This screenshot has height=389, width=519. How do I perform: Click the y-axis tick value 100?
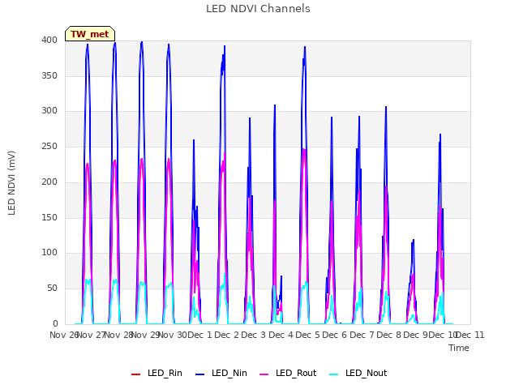point(49,253)
